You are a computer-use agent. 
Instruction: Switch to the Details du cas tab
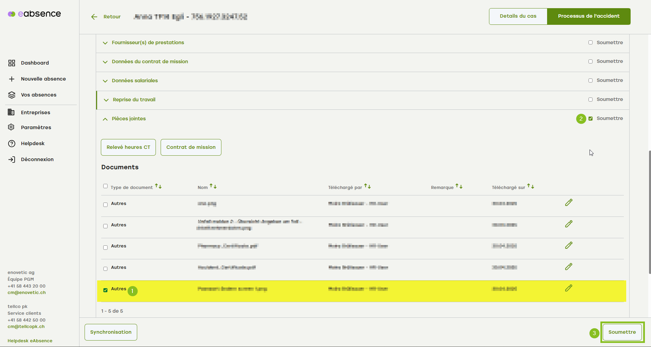518,16
